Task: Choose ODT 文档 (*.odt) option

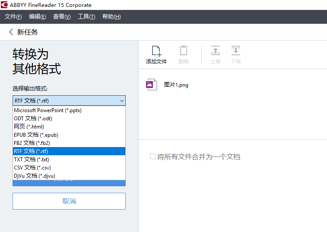Action: pyautogui.click(x=69, y=119)
